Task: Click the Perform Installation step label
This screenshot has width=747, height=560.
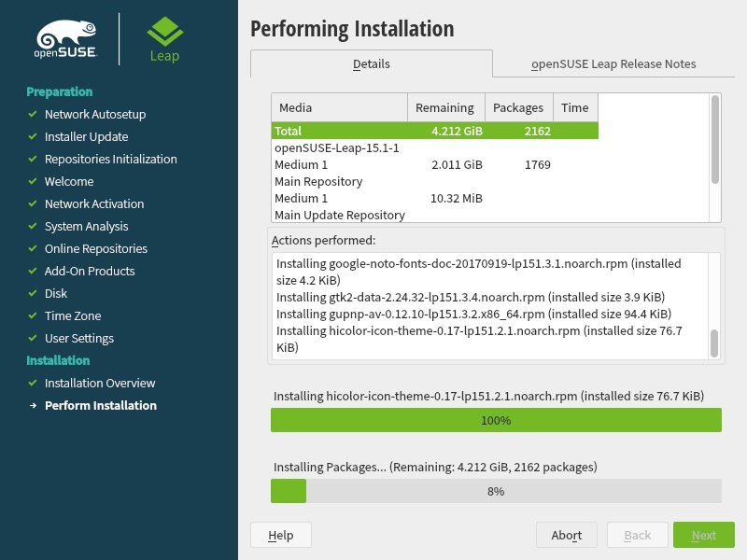Action: point(101,405)
